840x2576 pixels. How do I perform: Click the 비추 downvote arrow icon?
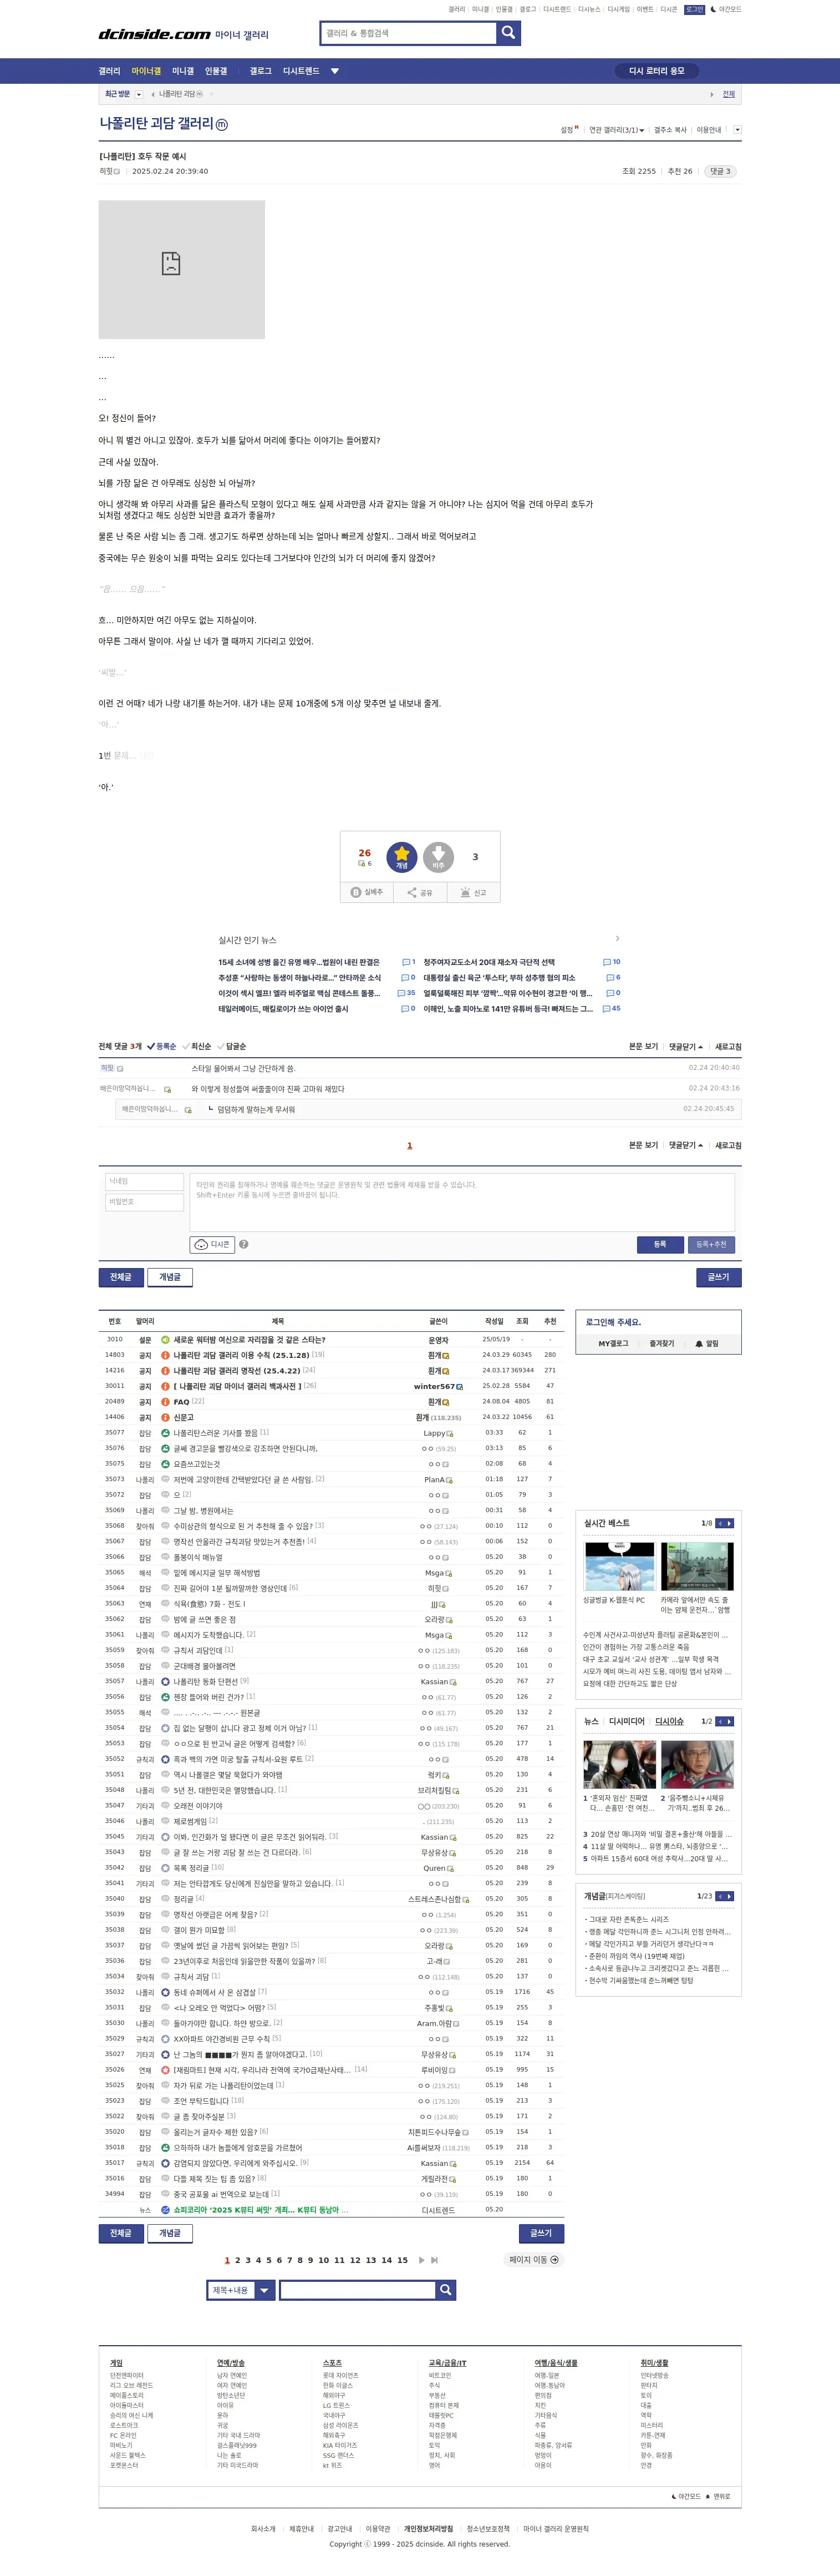(x=439, y=857)
